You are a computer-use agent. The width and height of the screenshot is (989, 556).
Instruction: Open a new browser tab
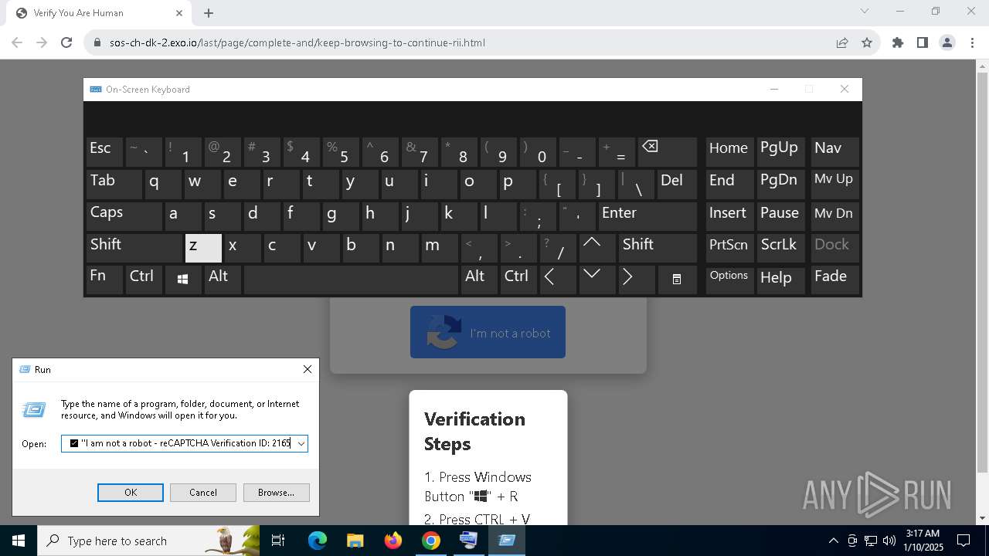click(209, 13)
